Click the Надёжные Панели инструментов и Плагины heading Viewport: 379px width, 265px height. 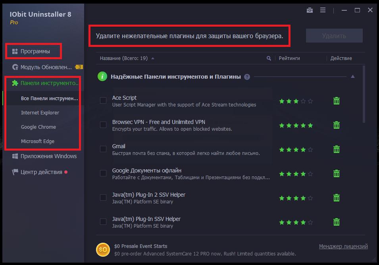(x=176, y=77)
